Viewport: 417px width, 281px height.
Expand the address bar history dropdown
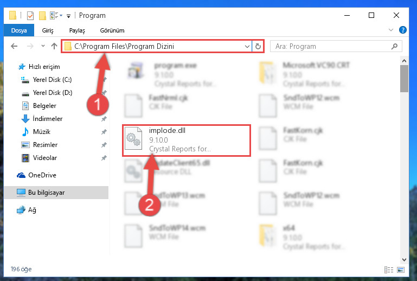click(x=247, y=46)
